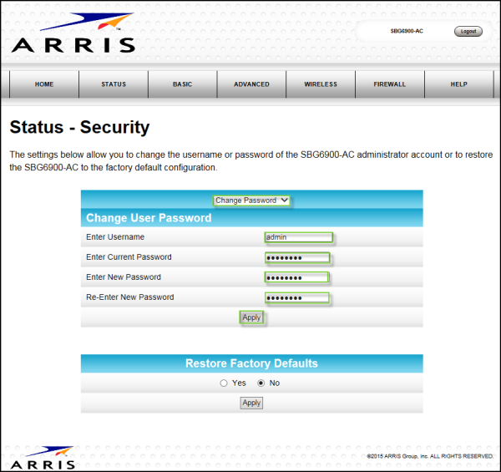Go to the BASIC settings tab
This screenshot has height=472, width=501.
coord(182,84)
